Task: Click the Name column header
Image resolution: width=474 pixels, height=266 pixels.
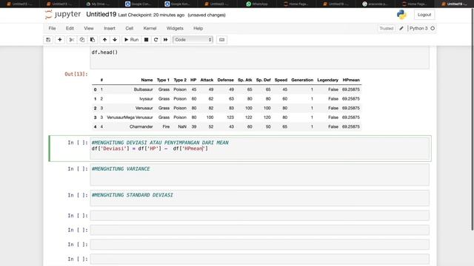Action: point(147,80)
